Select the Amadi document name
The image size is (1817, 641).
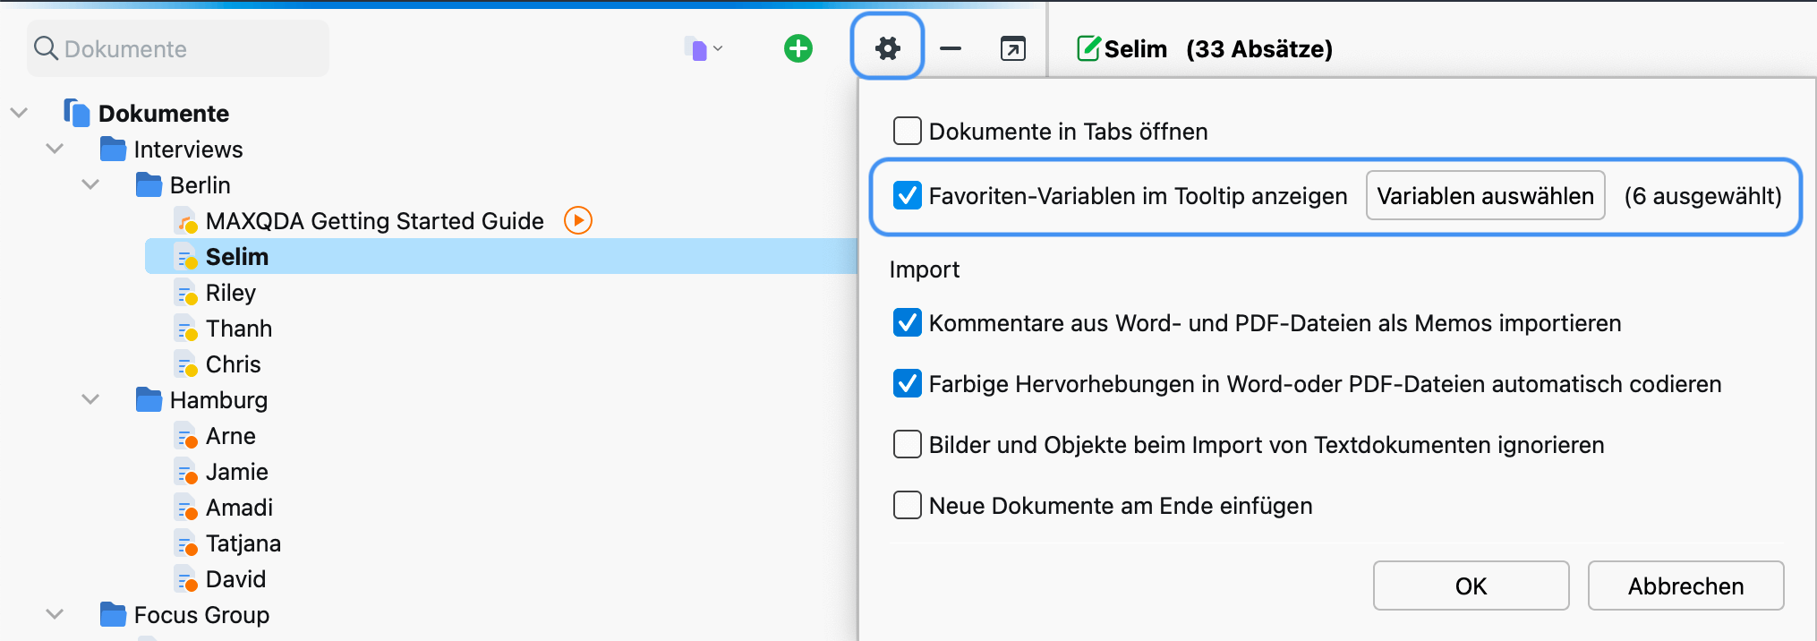[x=240, y=508]
